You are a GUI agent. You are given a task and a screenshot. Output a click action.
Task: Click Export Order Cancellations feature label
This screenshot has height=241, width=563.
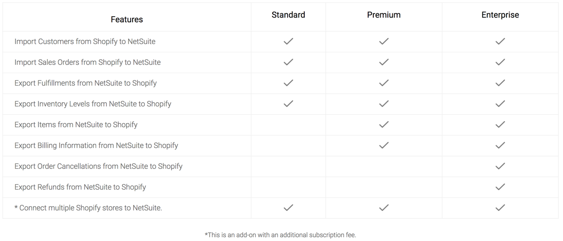(98, 167)
